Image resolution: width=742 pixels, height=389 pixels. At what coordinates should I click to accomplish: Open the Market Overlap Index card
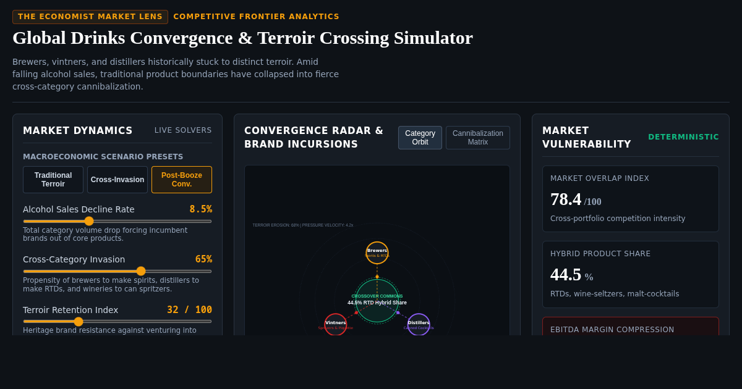click(x=631, y=199)
